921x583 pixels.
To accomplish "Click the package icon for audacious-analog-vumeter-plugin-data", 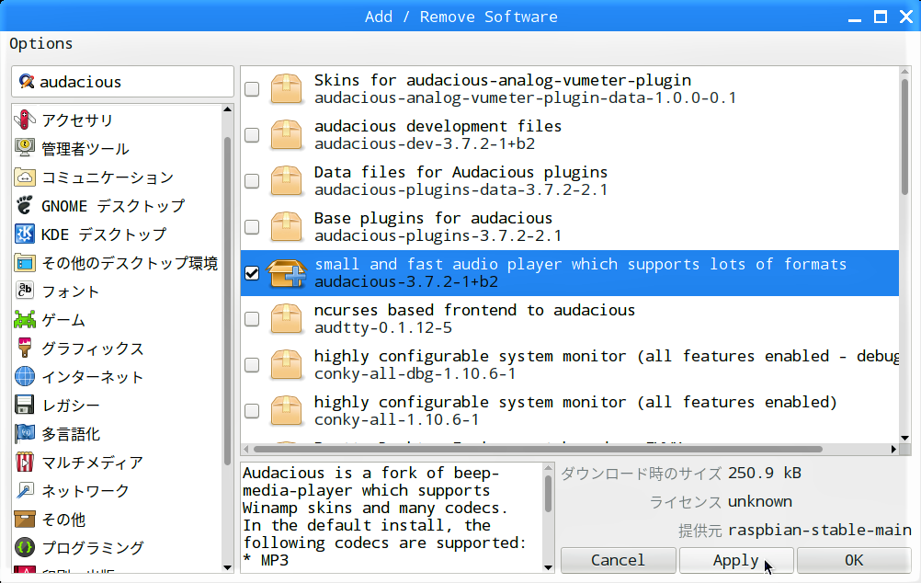I will 286,89.
